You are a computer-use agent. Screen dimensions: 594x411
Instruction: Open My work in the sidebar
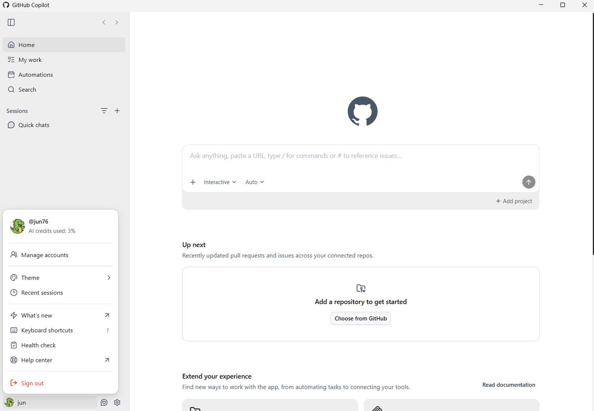[64, 60]
